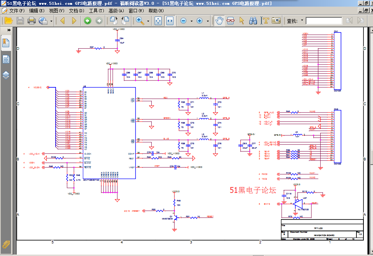This screenshot has height=256, width=373.
Task: Click the ADV7125KST140 chip label
Action: (91, 180)
